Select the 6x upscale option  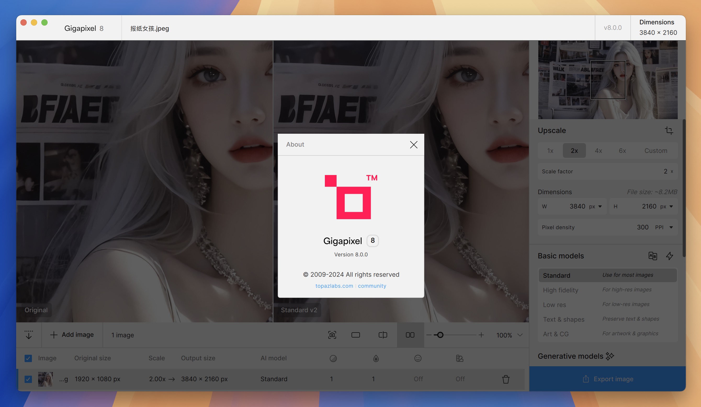[x=622, y=150]
